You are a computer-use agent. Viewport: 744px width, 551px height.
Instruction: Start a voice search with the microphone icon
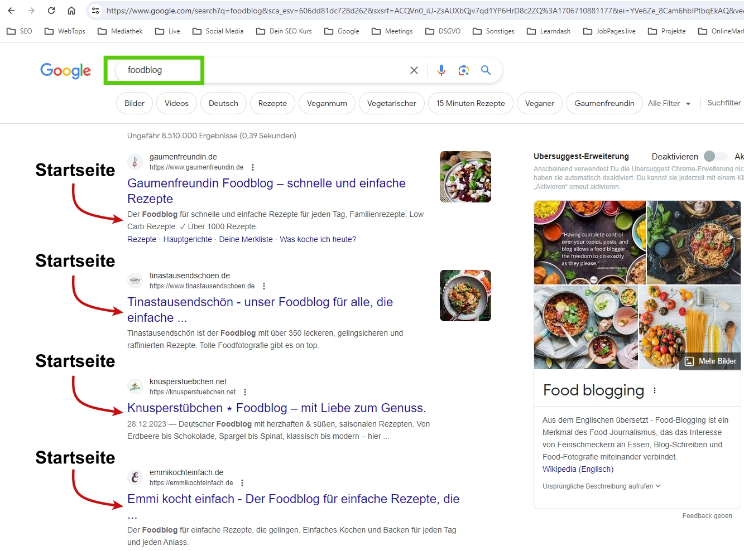click(x=441, y=70)
